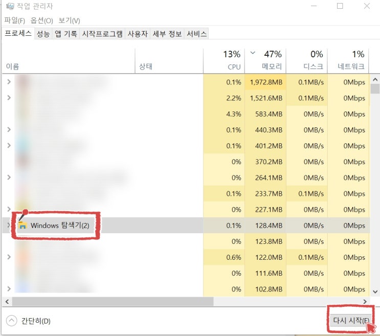This screenshot has width=380, height=336.
Task: Click the horizontal scrollbar right arrow
Action: coord(365,301)
